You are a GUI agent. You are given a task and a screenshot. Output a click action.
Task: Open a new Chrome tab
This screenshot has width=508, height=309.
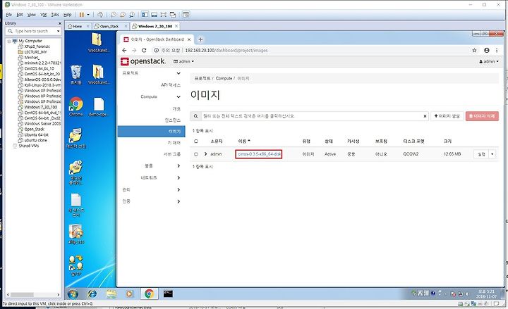tap(200, 39)
